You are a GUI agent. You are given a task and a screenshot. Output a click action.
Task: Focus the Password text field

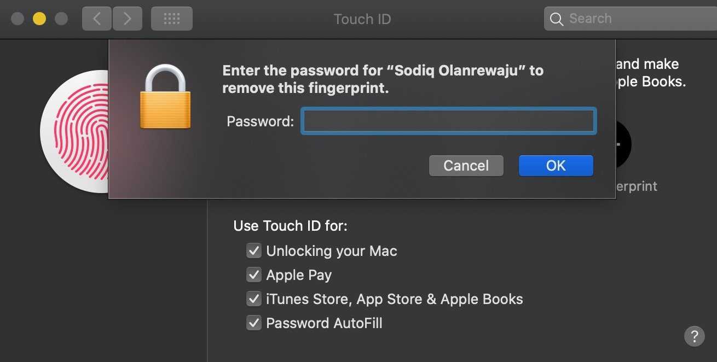448,121
